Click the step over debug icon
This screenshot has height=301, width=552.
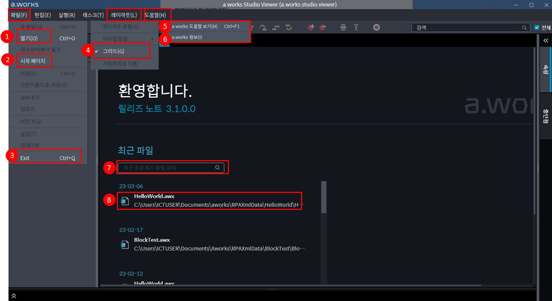[x=263, y=27]
